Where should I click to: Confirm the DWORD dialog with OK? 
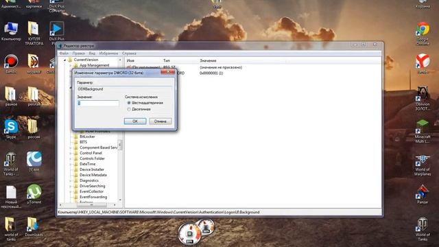pos(135,121)
